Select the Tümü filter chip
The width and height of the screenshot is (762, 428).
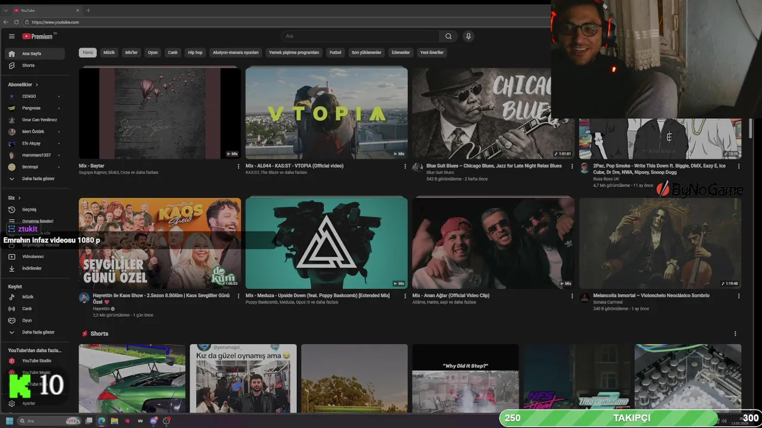coord(88,52)
